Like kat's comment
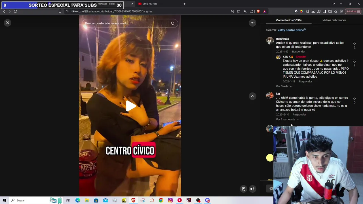363x204 pixels. coord(354,98)
